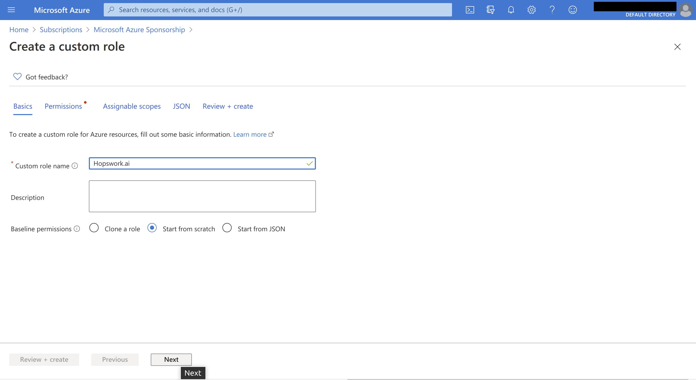Switch to the Permissions tab
The width and height of the screenshot is (696, 380).
63,106
